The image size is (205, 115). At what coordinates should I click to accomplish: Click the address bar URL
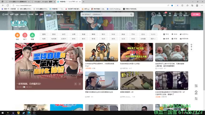[x=24, y=5]
